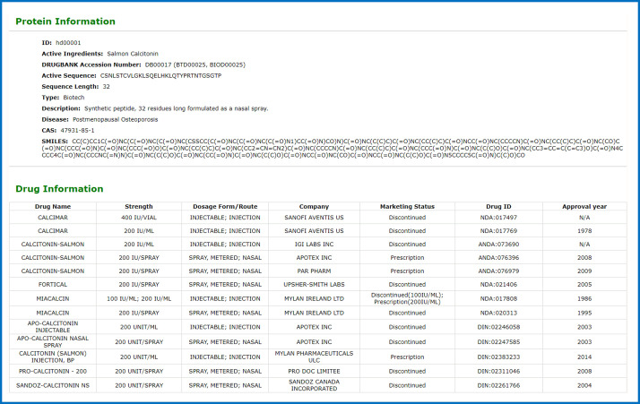Open drug ID NDA:021406
This screenshot has width=640, height=404.
(497, 283)
